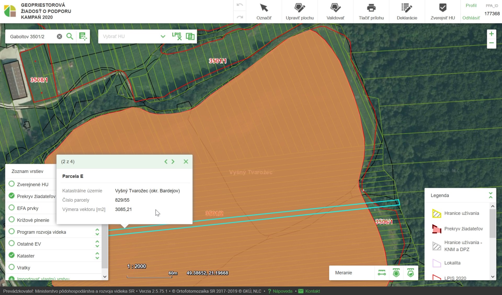The width and height of the screenshot is (502, 295).
Task: Open the Zverejniť HU menu item
Action: click(442, 12)
